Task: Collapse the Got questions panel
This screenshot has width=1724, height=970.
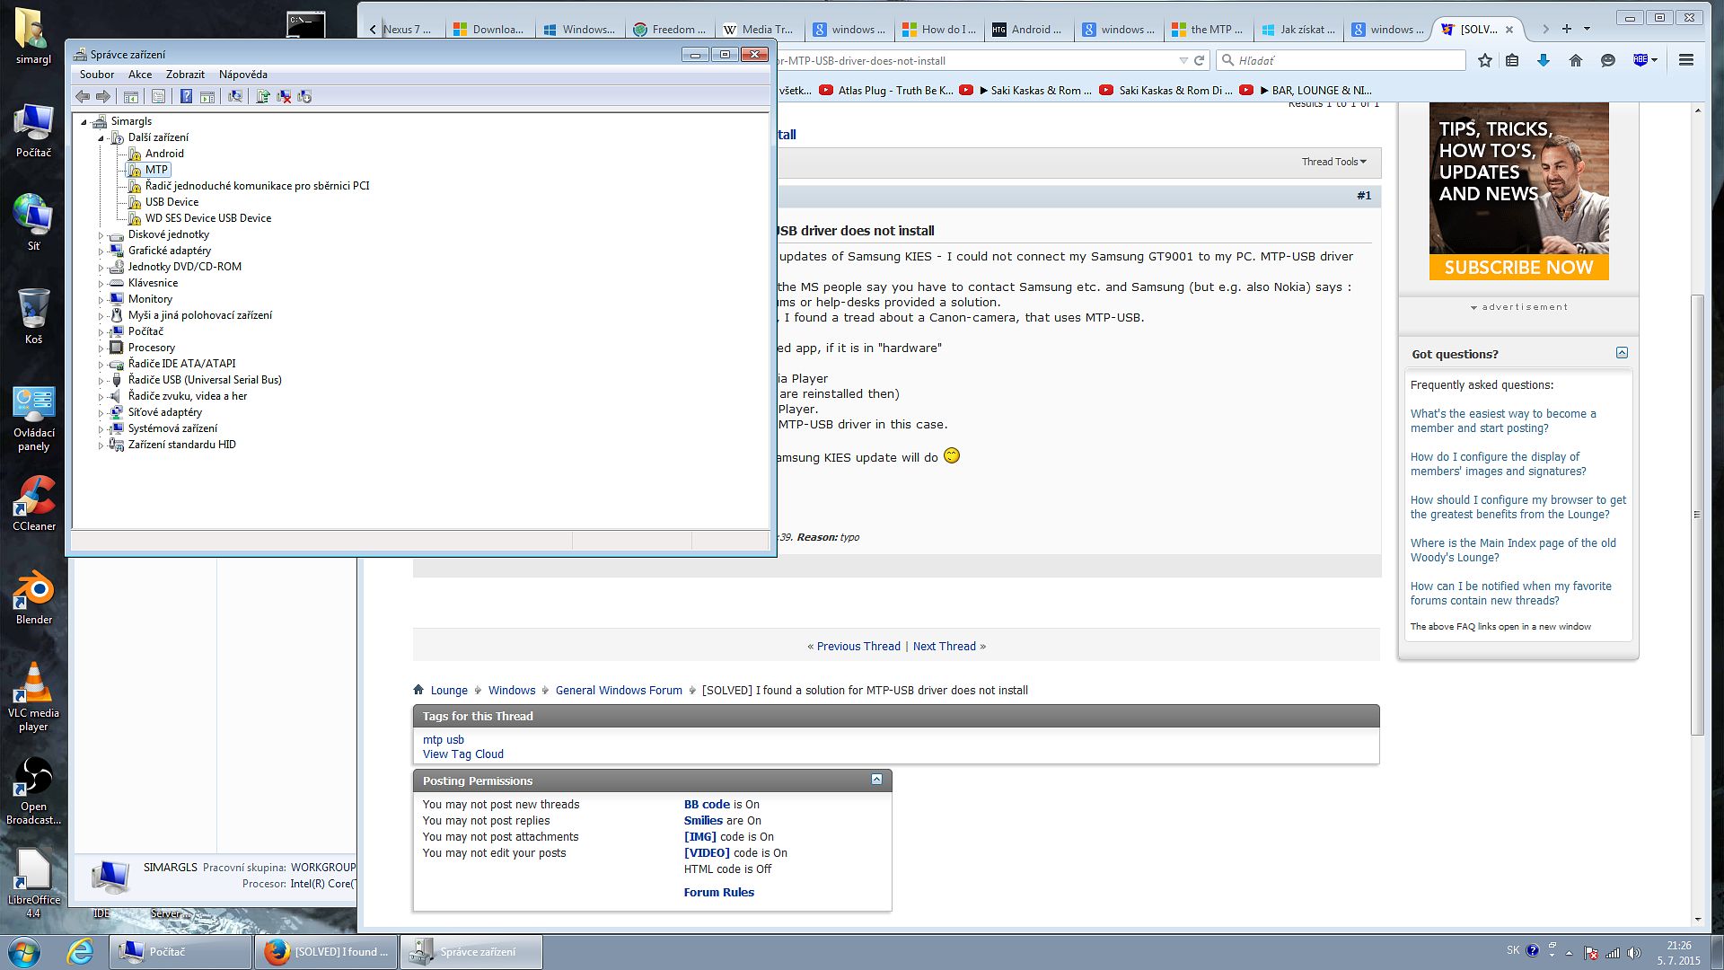Action: click(1622, 353)
